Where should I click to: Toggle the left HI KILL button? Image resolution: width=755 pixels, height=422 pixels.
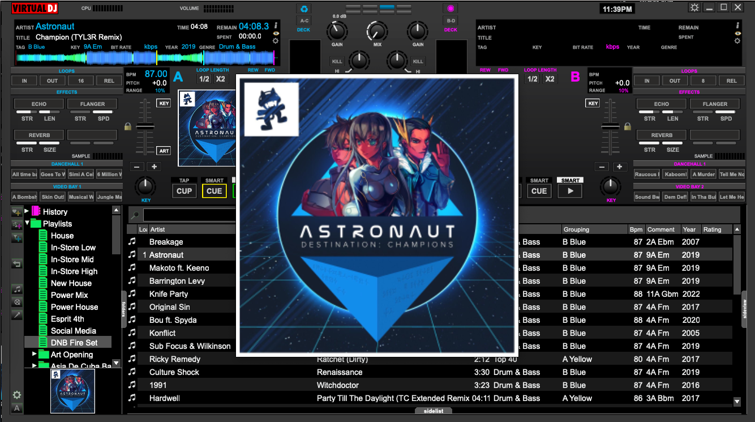pyautogui.click(x=337, y=61)
